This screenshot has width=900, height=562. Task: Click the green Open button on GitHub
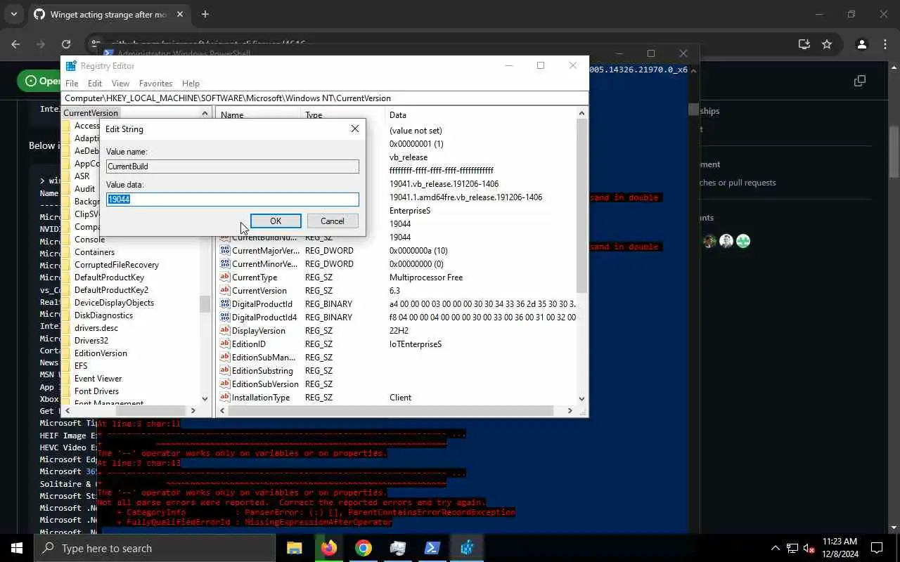coord(39,81)
